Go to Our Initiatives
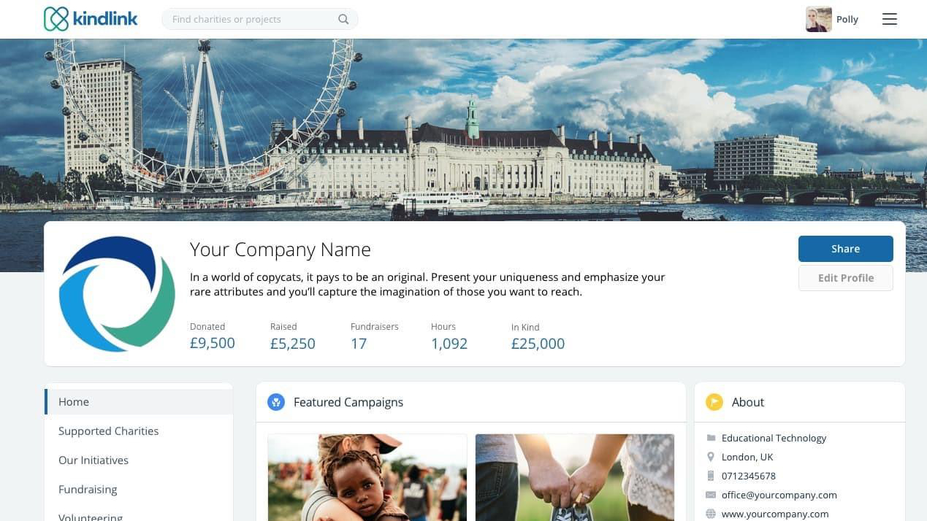This screenshot has width=927, height=521. 94,460
